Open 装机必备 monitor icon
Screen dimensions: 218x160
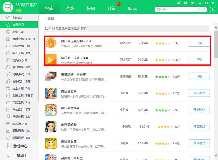pyautogui.click(x=8, y=32)
